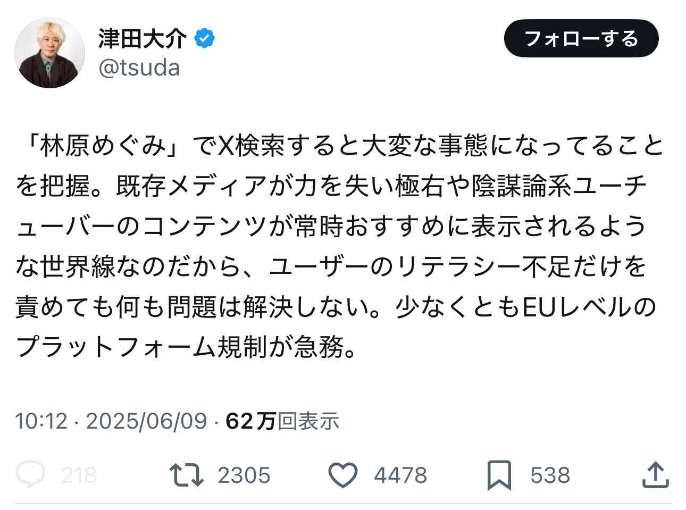
Task: Toggle follow state with フォローする button
Action: pyautogui.click(x=581, y=38)
